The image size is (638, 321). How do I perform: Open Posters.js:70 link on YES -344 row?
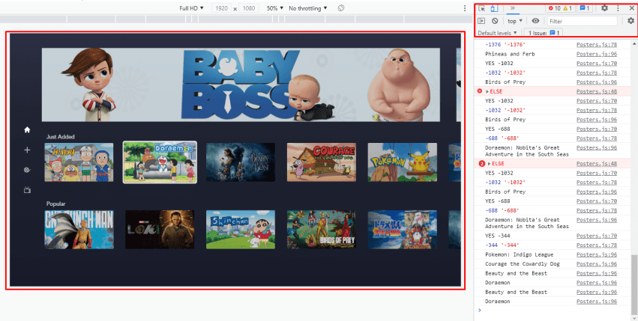point(597,236)
